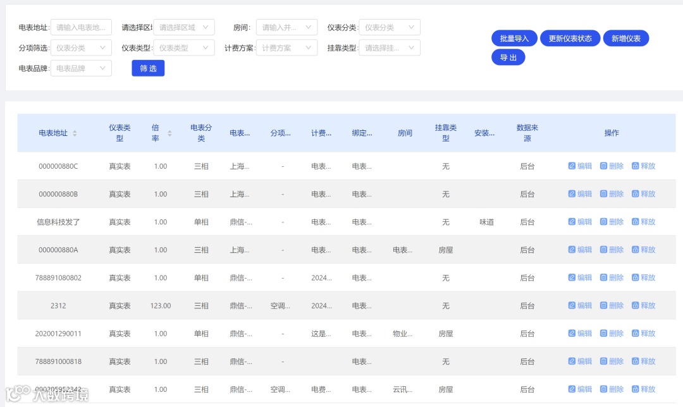Click the 导出 export button
683x407 pixels.
click(508, 58)
